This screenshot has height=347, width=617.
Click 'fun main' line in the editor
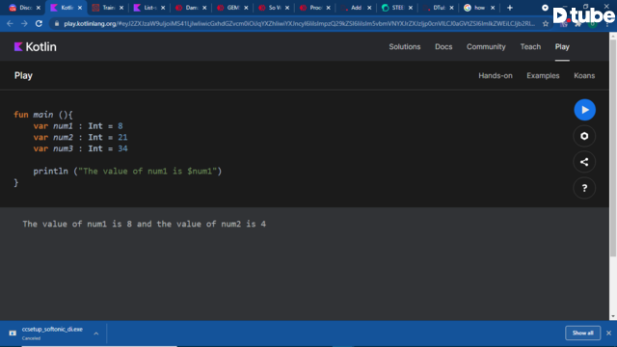coord(43,115)
